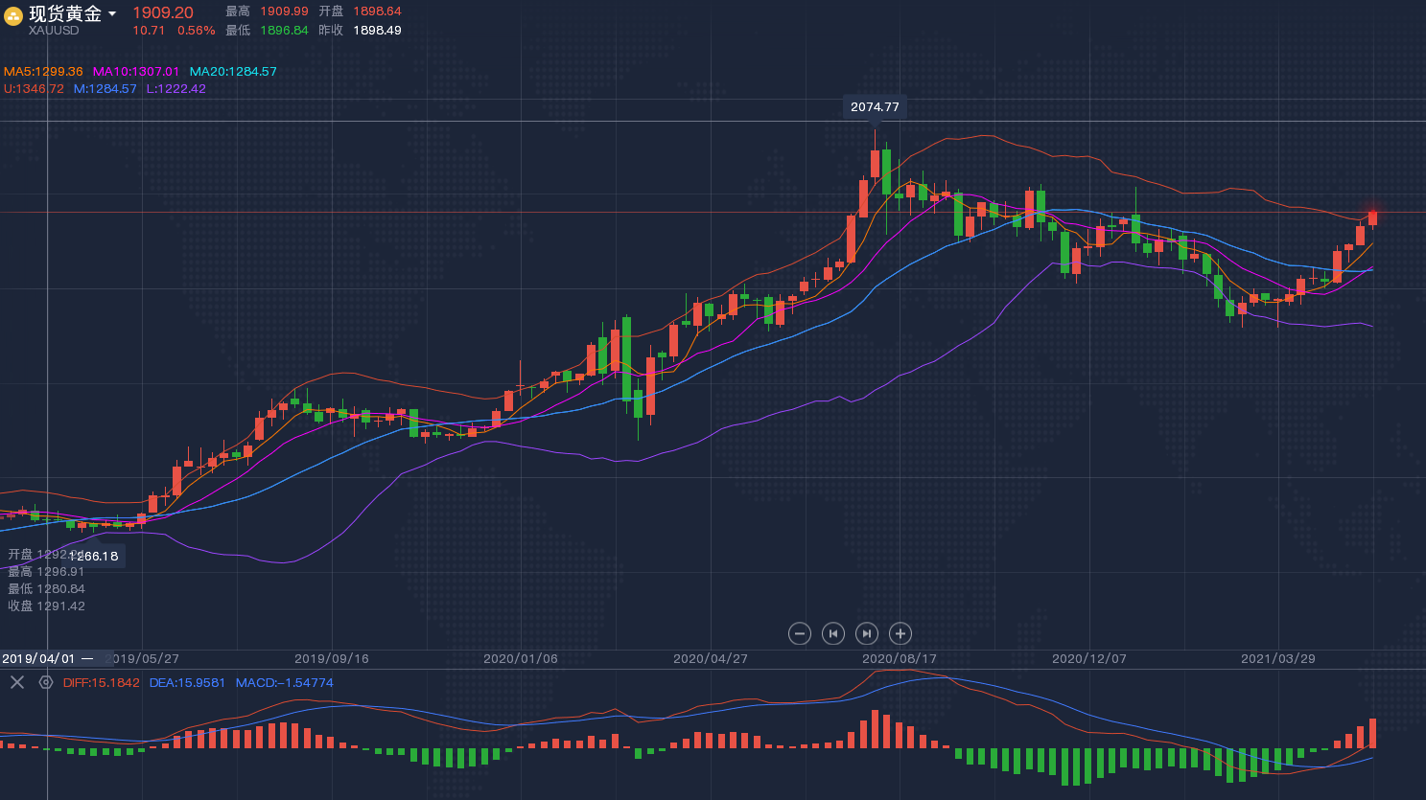Open the 现货黄金 symbol dropdown arrow
This screenshot has height=800, width=1426.
[112, 13]
